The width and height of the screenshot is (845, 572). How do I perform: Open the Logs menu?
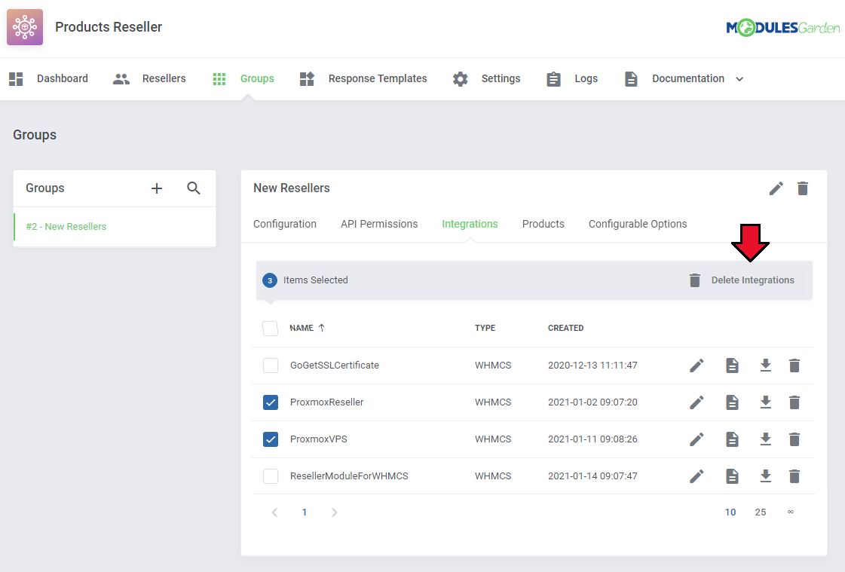572,78
